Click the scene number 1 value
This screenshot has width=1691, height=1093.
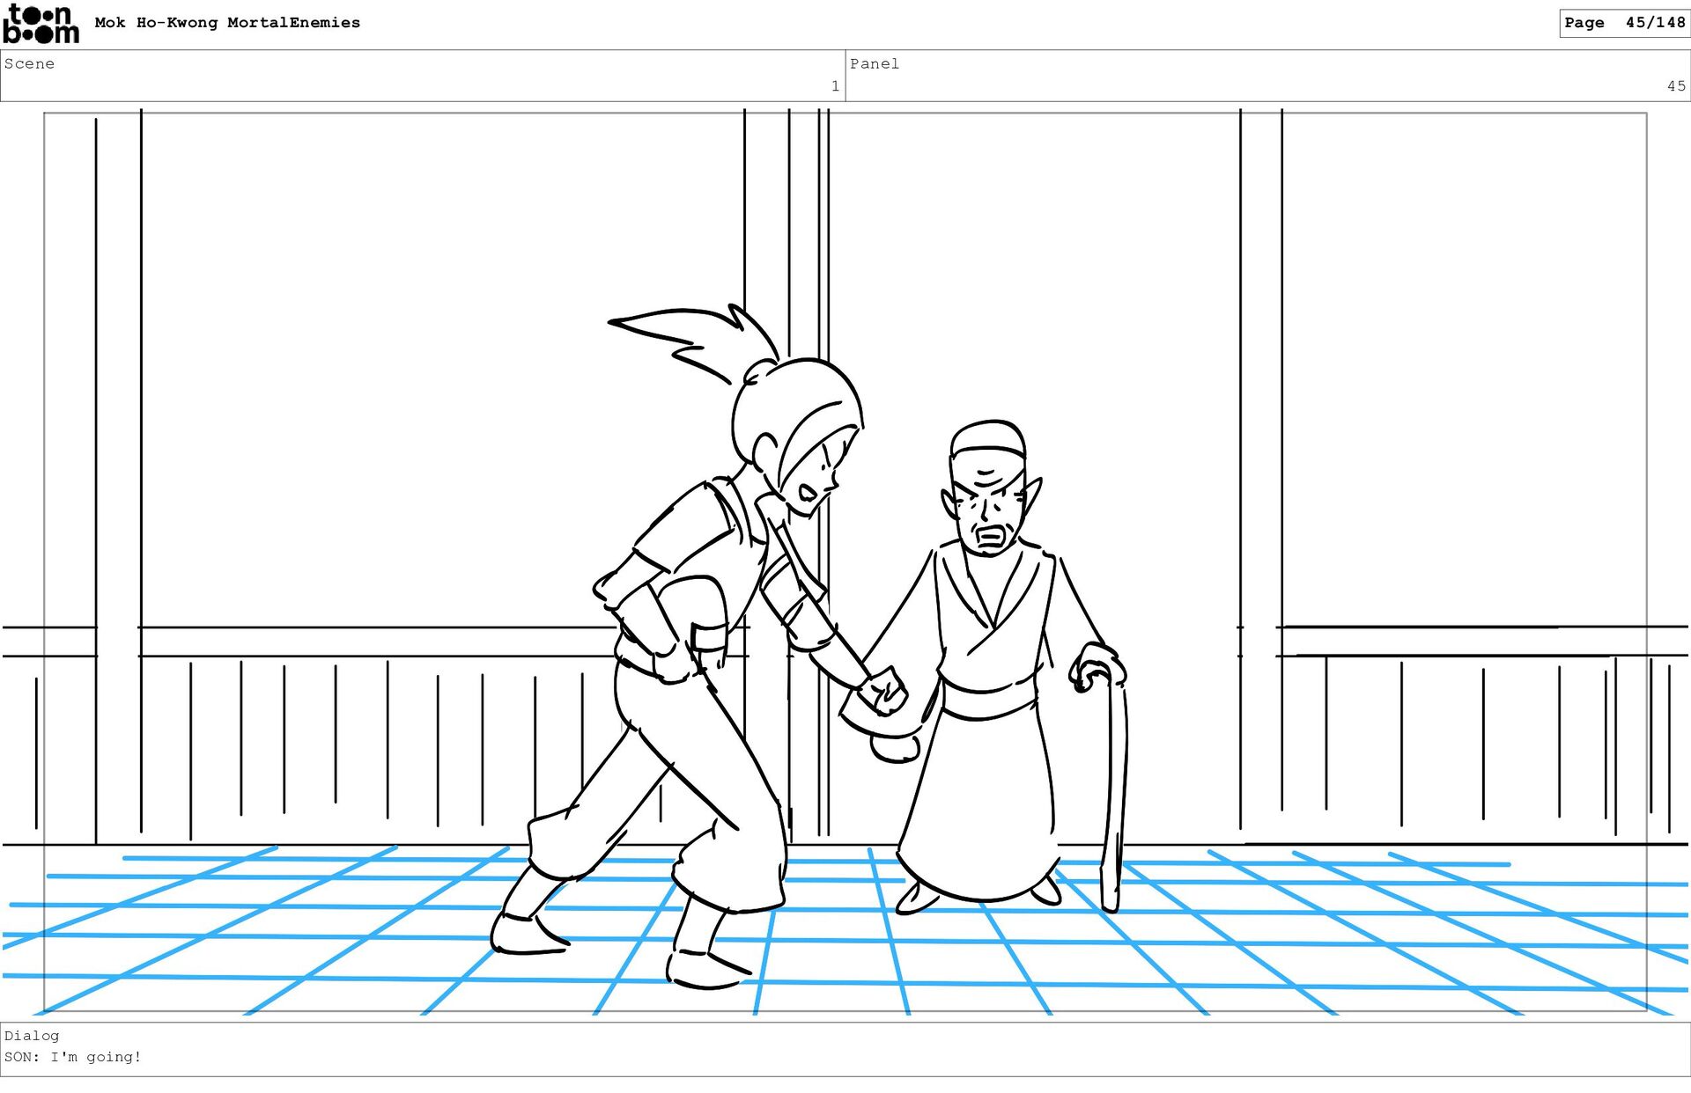tap(834, 86)
